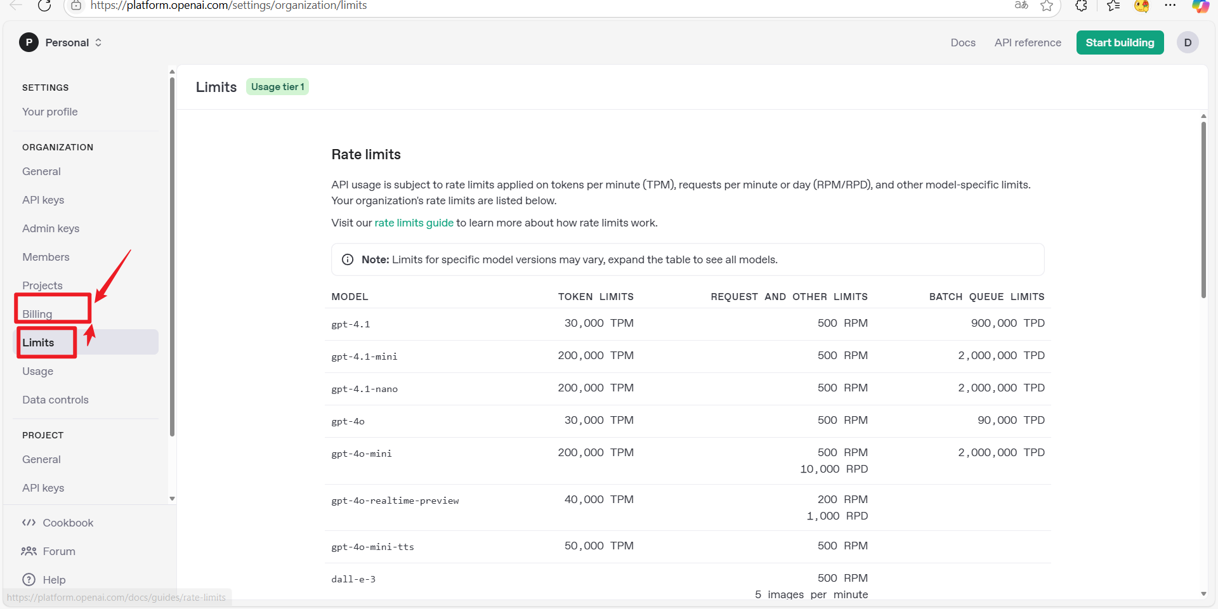Click the 90,000 TPD batch value

click(x=1011, y=420)
